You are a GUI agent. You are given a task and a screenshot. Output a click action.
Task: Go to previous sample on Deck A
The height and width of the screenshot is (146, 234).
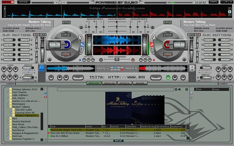[x=21, y=78]
